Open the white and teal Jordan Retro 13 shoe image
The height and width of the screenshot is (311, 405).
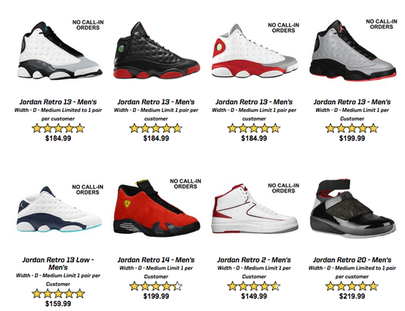pyautogui.click(x=60, y=51)
